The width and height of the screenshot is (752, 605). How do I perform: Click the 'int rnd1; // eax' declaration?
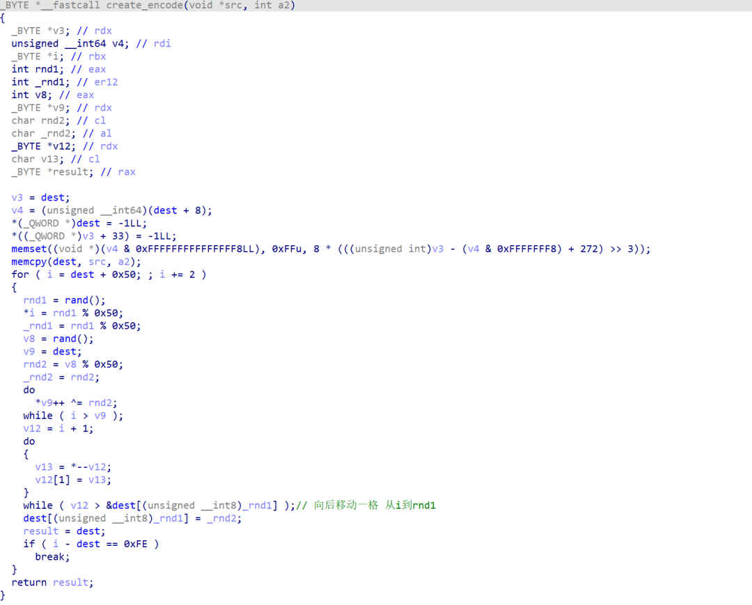58,69
